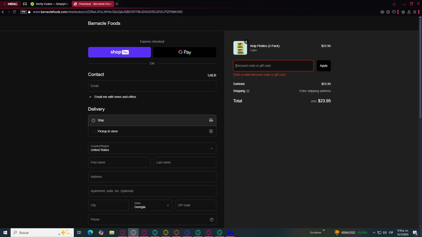422x237 pixels.
Task: Show phone field help tooltip
Action: (212, 220)
